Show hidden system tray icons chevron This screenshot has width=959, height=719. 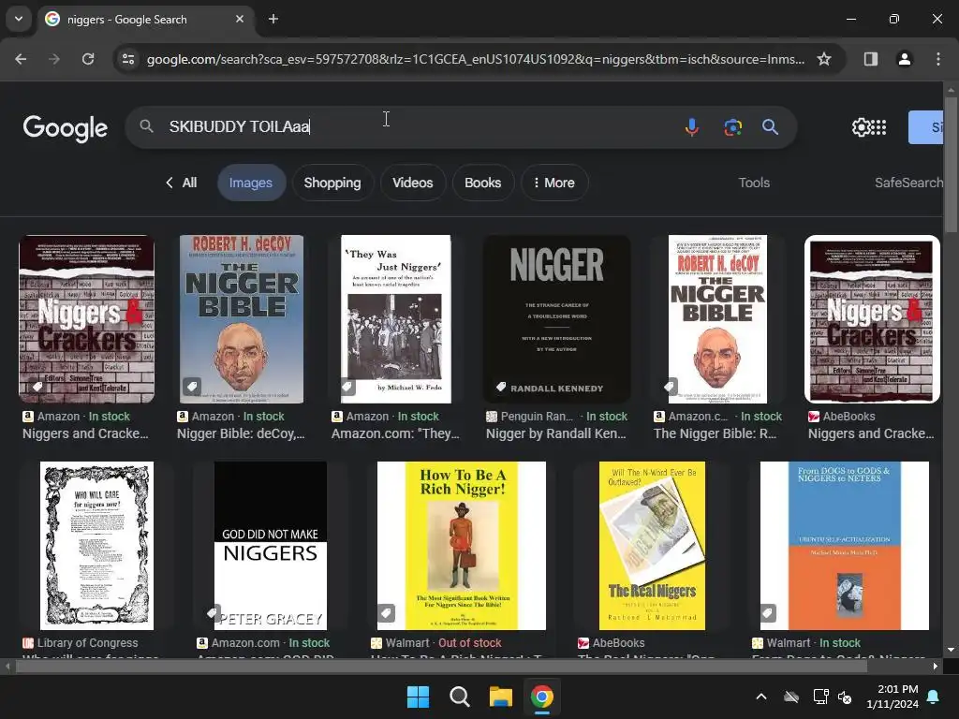tap(761, 697)
